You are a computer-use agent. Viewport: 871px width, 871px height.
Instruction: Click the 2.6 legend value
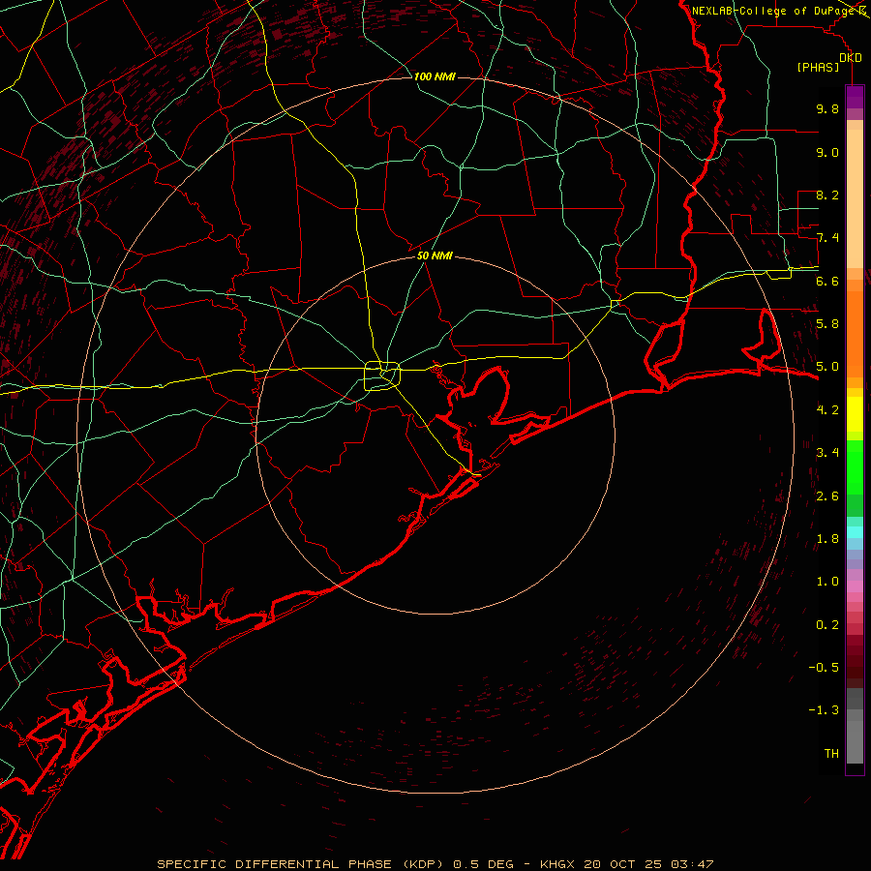pyautogui.click(x=827, y=496)
